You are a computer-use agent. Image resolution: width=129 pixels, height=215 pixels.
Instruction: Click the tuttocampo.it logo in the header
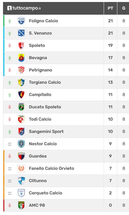click(x=24, y=8)
